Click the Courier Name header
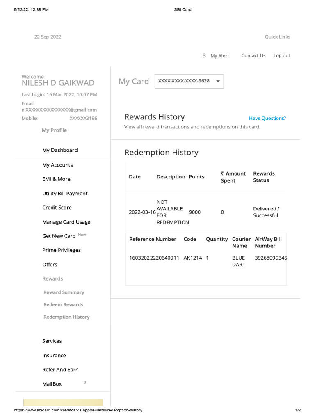Screen dimensions: 315x420 coord(241,242)
